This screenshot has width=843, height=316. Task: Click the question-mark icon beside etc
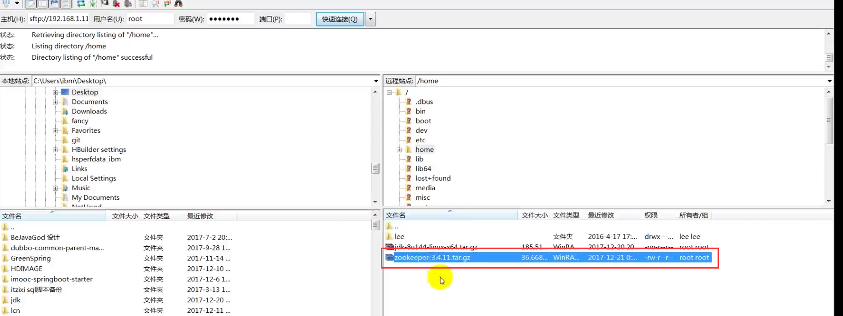click(x=409, y=140)
